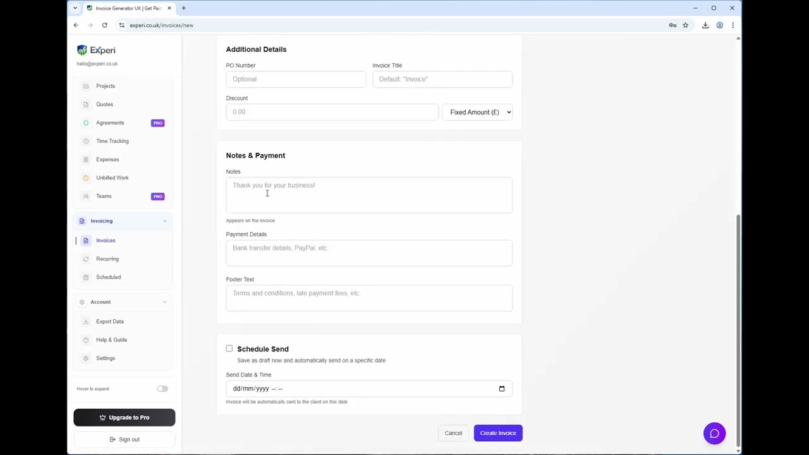
Task: Collapse the Account section chevron
Action: point(165,302)
